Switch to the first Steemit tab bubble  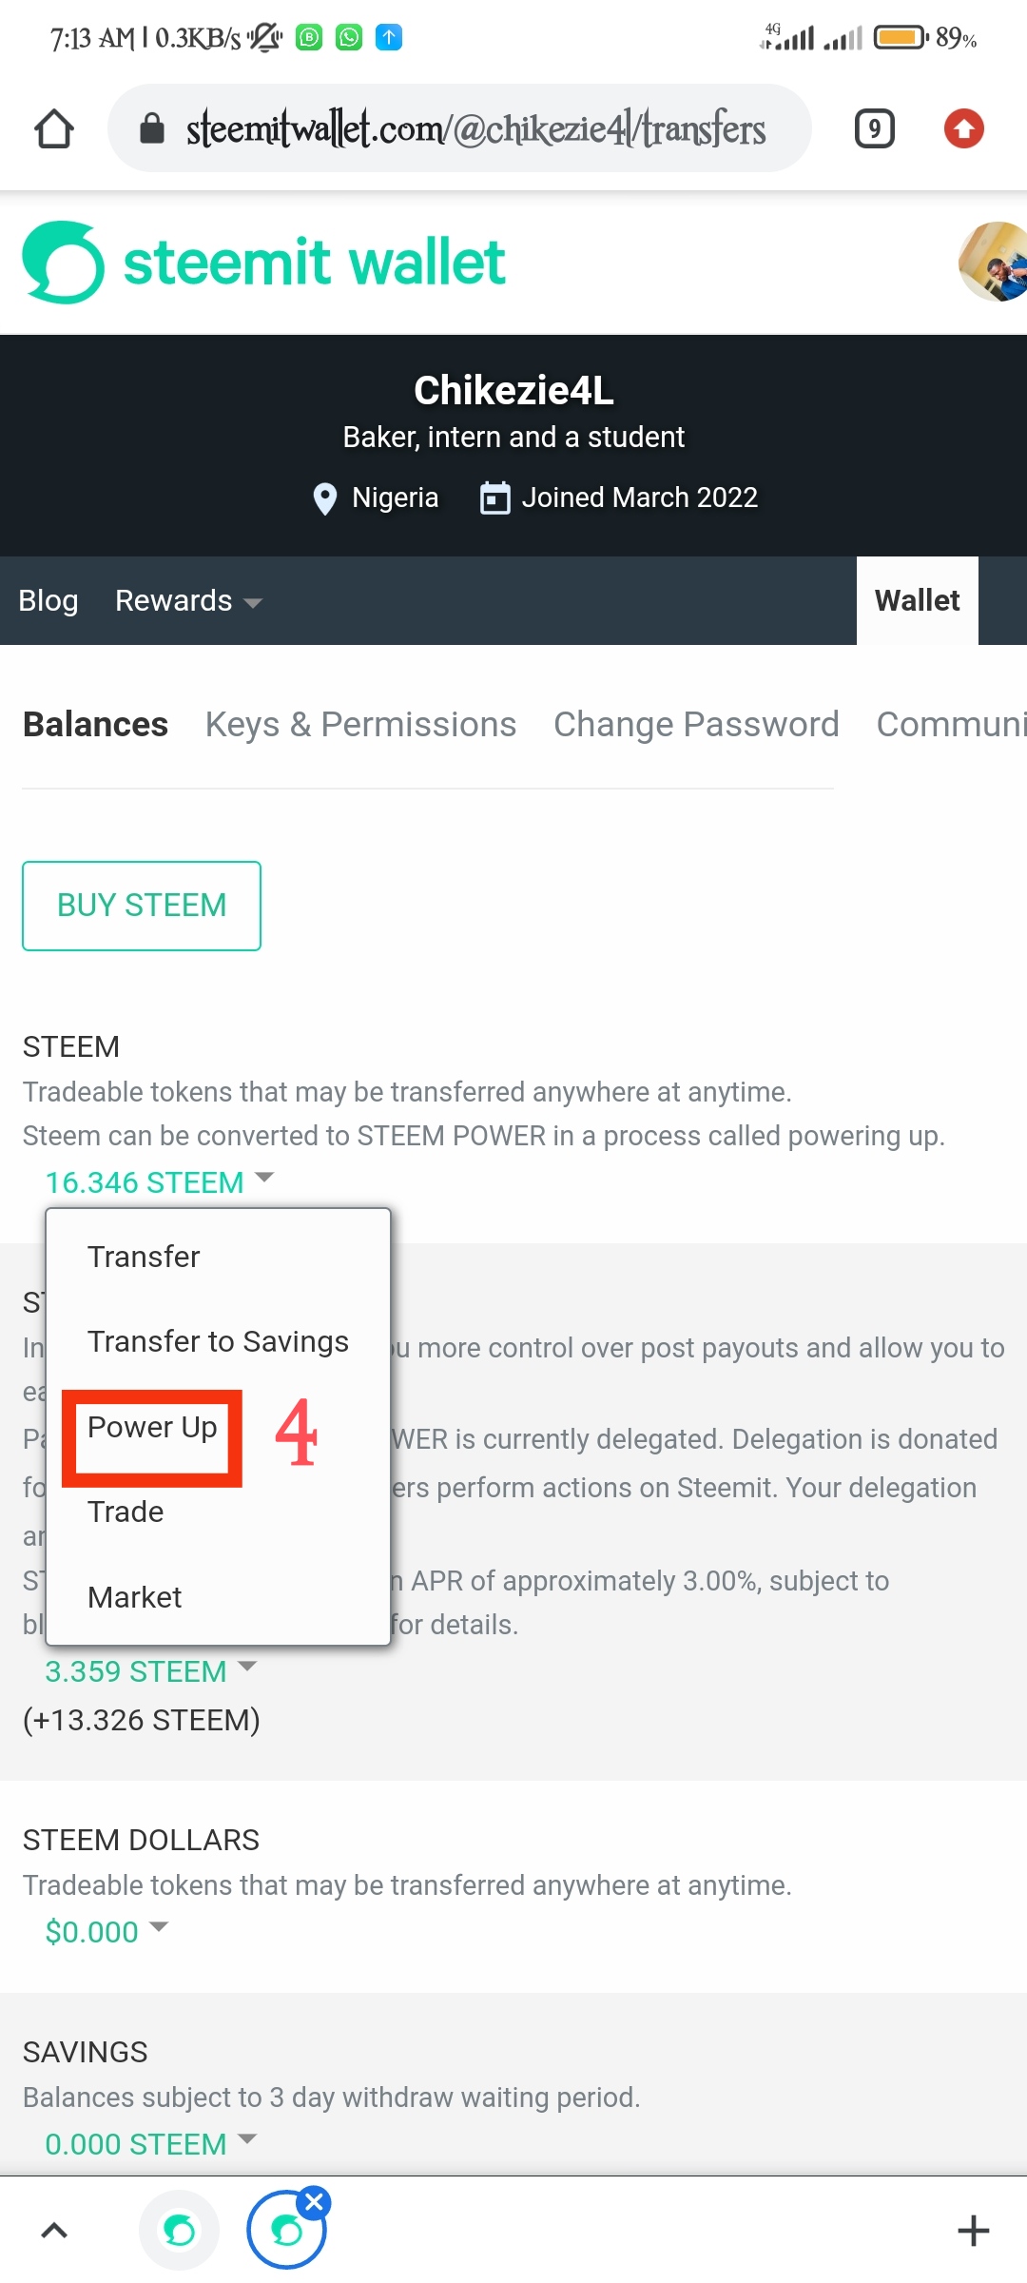(x=179, y=2231)
